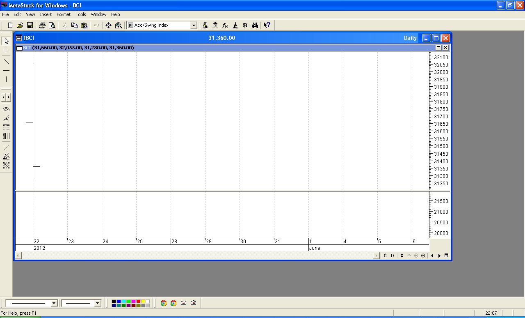Select the arrow pointer tool

[x=6, y=41]
